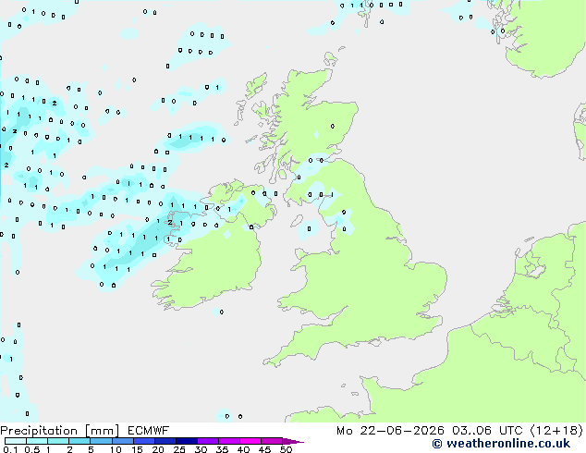The height and width of the screenshot is (453, 586).
Task: Click the 'Mo 22-06-2026 03..06 UTC (12+18)' forecast time text
Action: (x=459, y=431)
